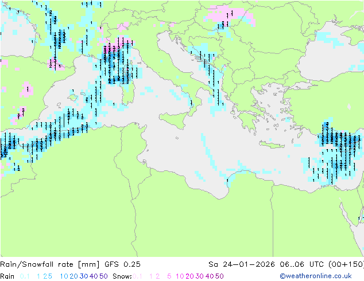Click the island of Crete on the map
364x281 pixels.
coord(272,145)
